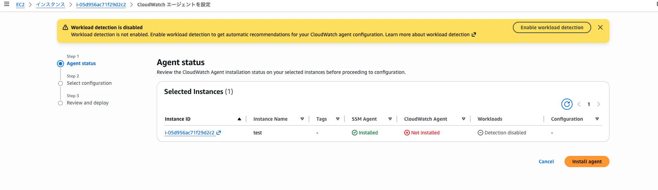Select Step 1 Agent status radio

click(60, 64)
